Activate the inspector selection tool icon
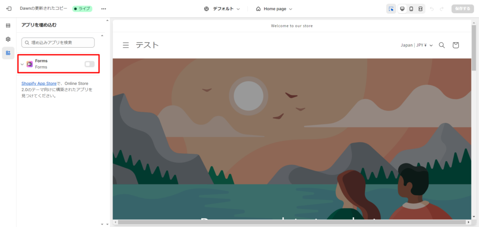 pos(391,9)
